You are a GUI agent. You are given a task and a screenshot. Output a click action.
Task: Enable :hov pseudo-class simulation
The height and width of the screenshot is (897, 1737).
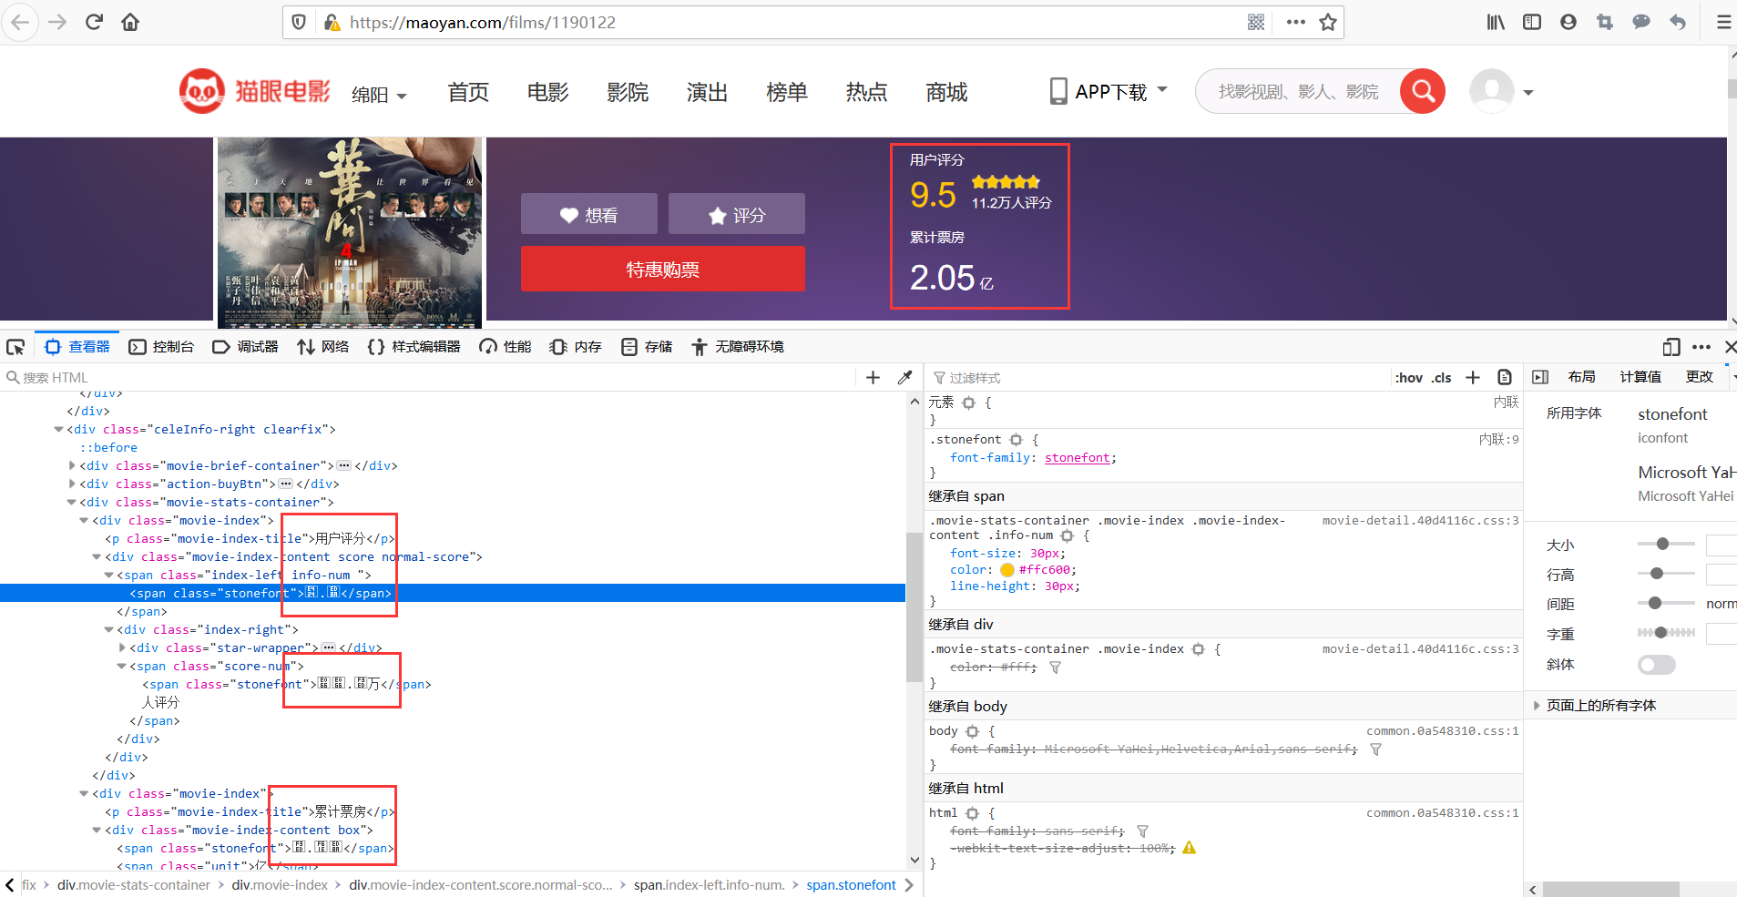point(1407,377)
